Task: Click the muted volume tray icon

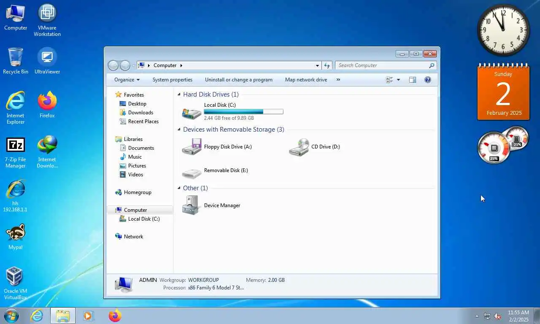Action: (497, 316)
